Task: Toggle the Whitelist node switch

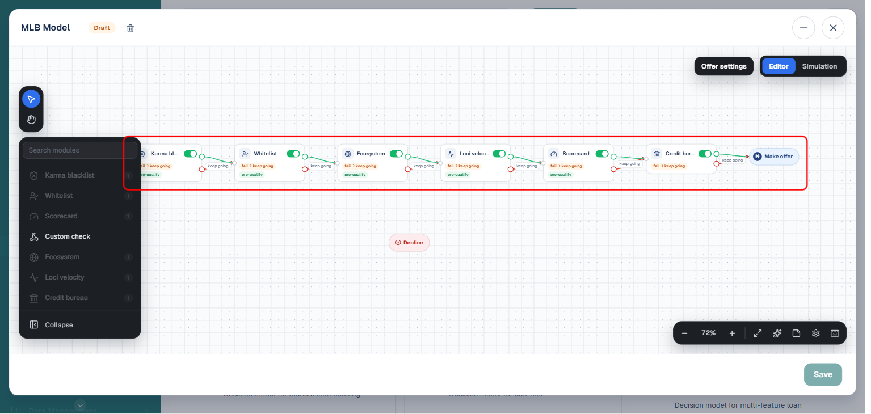Action: 293,154
